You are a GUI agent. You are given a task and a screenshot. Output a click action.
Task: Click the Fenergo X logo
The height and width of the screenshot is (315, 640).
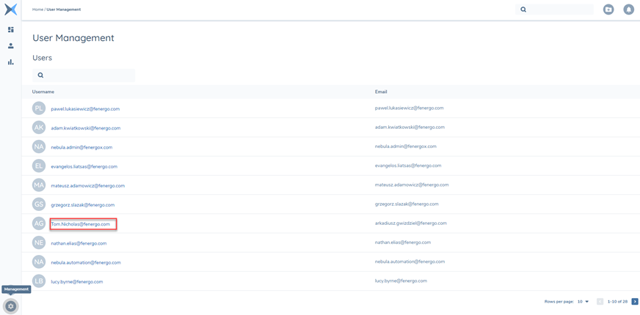coord(10,10)
